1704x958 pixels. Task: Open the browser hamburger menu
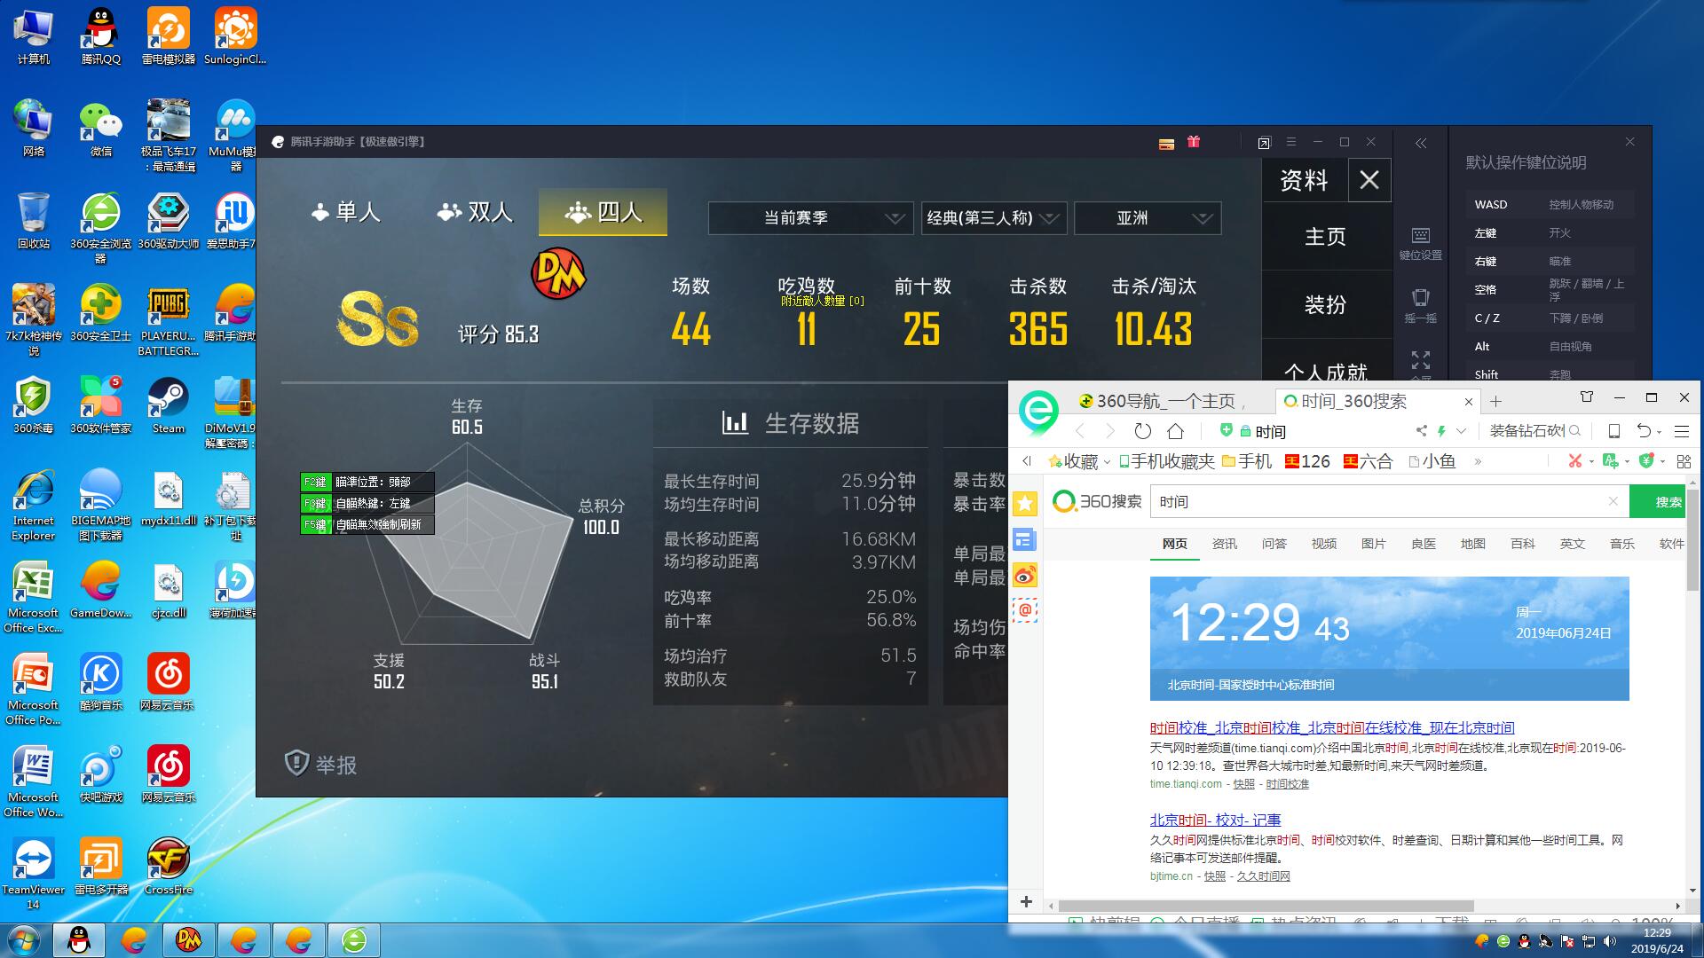1683,432
